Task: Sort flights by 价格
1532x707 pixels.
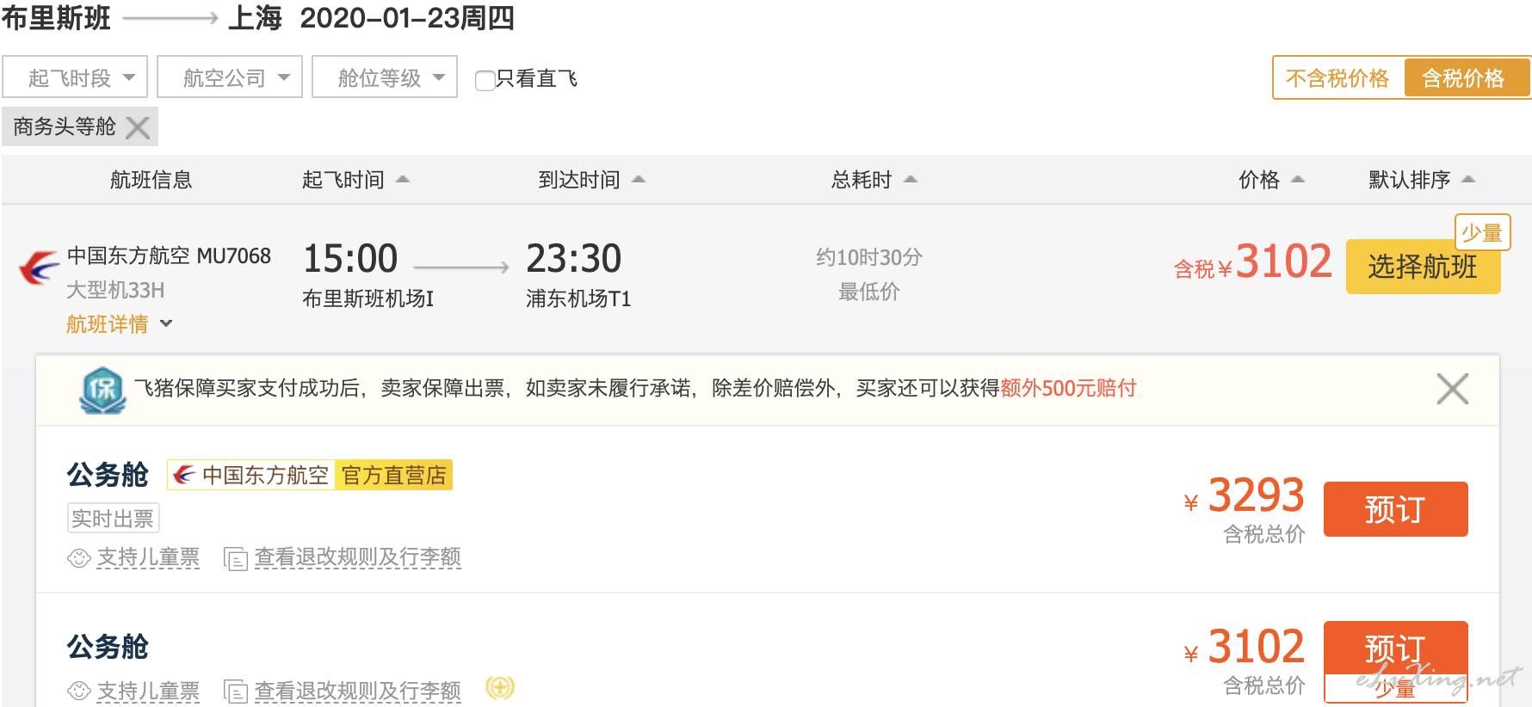Action: pyautogui.click(x=1271, y=180)
